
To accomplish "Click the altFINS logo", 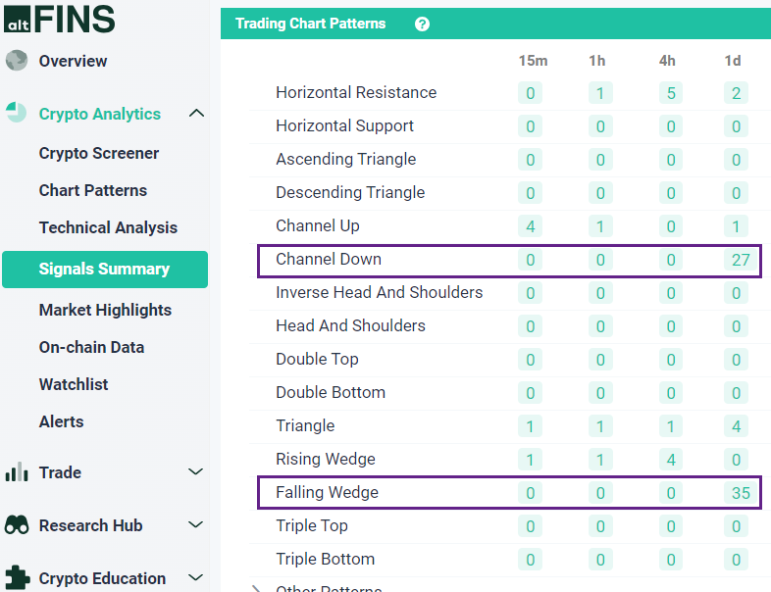I will click(x=59, y=18).
